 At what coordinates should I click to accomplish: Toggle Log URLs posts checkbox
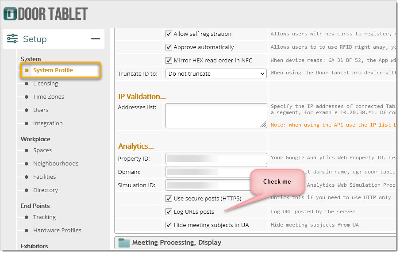tap(169, 212)
